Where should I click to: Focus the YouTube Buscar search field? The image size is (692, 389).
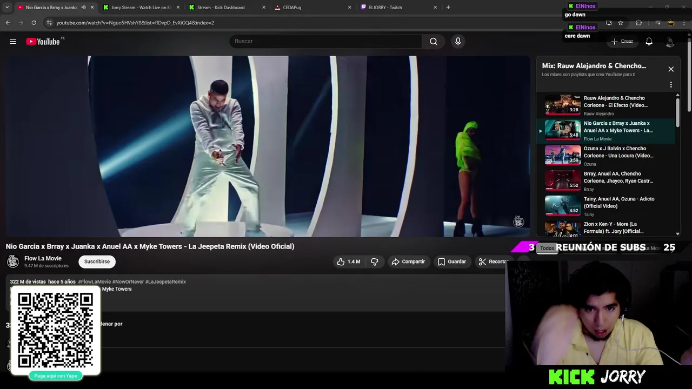326,42
